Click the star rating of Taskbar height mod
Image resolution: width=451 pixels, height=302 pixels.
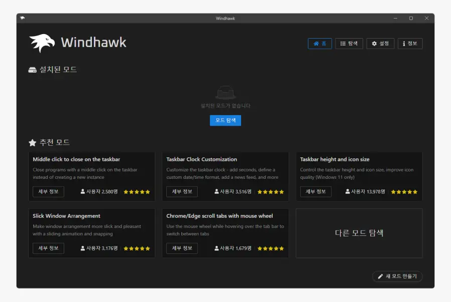[x=404, y=191]
